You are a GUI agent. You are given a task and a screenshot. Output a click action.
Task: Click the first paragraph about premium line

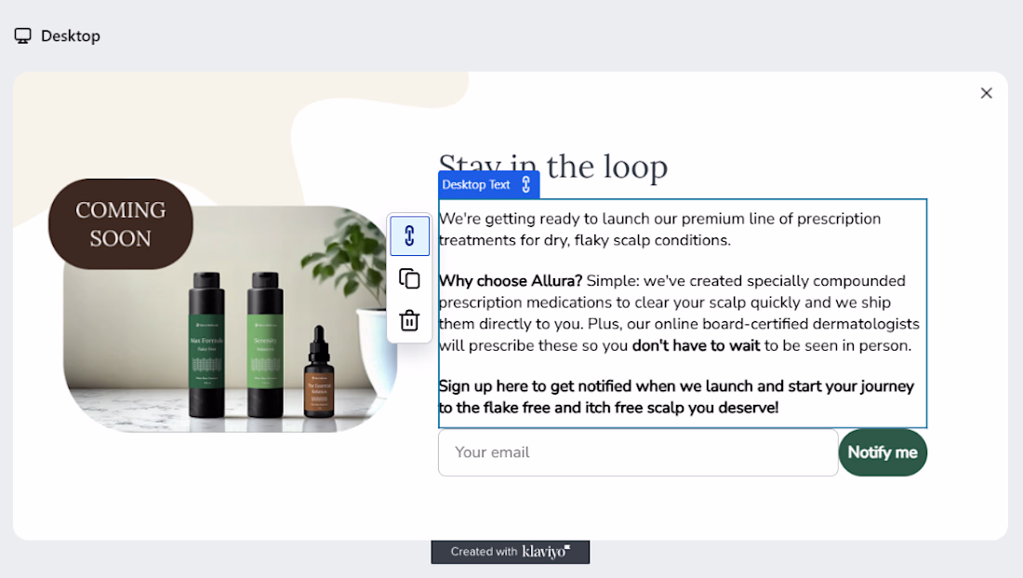click(x=659, y=229)
